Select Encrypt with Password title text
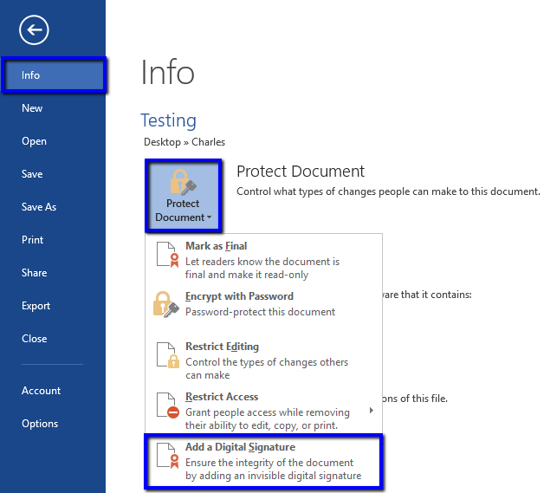Viewport: 550px width, 493px height. pos(239,296)
